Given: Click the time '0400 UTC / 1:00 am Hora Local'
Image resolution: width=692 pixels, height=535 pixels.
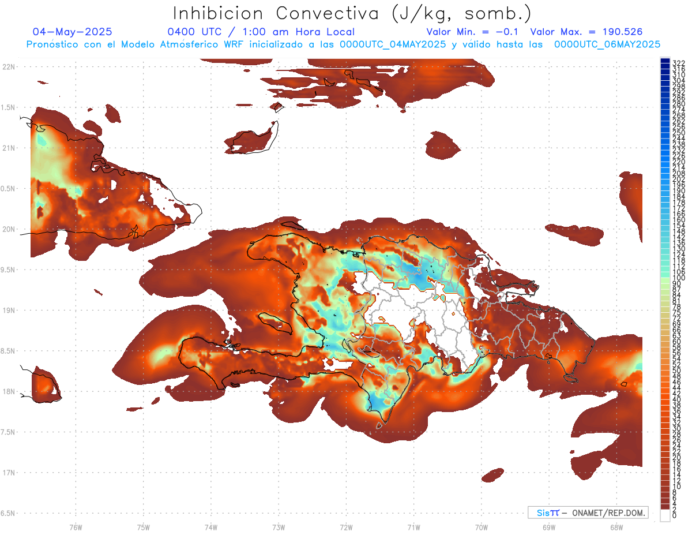Looking at the screenshot, I should coord(261,32).
